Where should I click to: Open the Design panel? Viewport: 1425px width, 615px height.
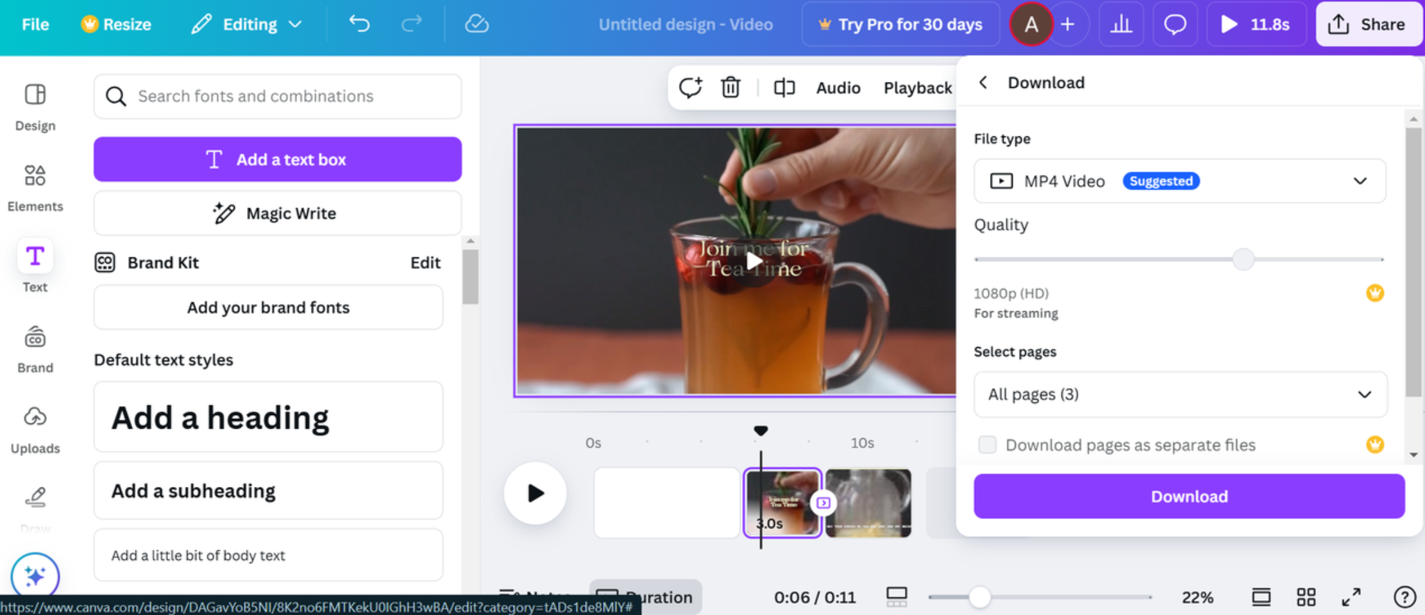point(35,106)
